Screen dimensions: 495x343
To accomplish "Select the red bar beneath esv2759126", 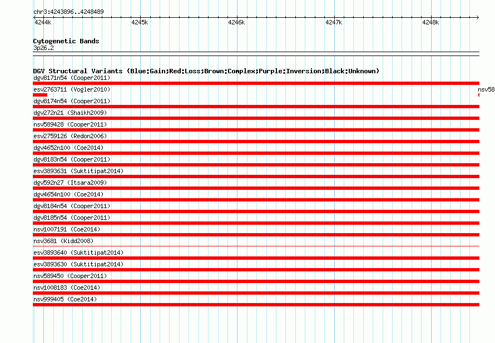I will (256, 142).
